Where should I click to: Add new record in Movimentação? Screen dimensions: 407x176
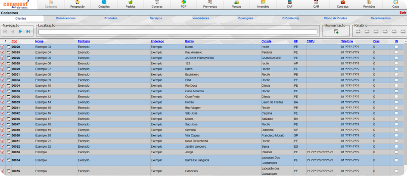(336, 31)
